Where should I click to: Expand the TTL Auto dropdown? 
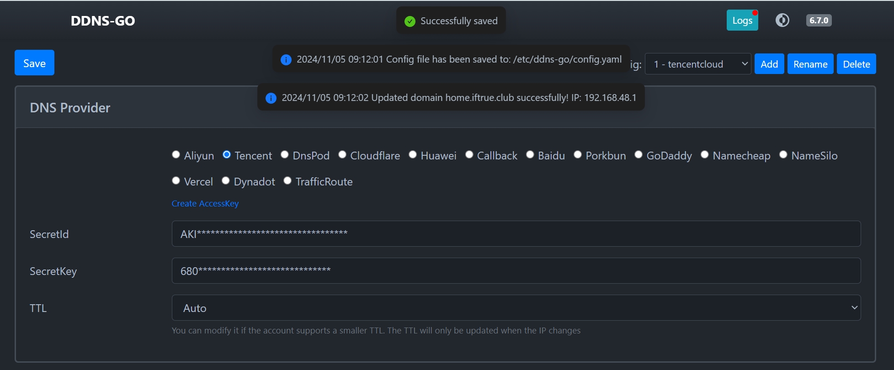[x=516, y=308]
